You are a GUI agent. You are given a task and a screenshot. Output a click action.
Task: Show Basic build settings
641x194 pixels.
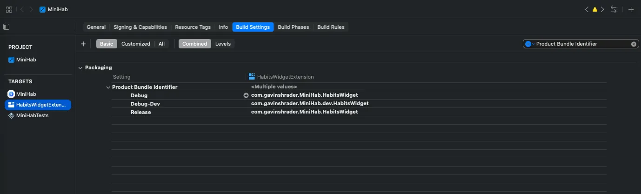pyautogui.click(x=107, y=44)
